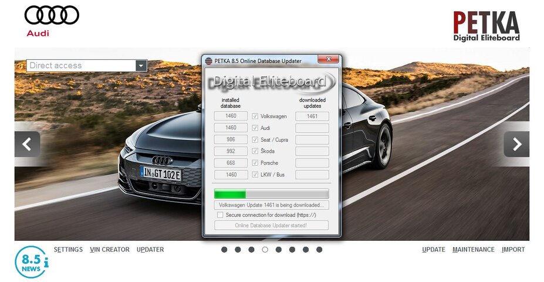This screenshot has width=544, height=282.
Task: Go to next slide with right arrow
Action: point(516,144)
